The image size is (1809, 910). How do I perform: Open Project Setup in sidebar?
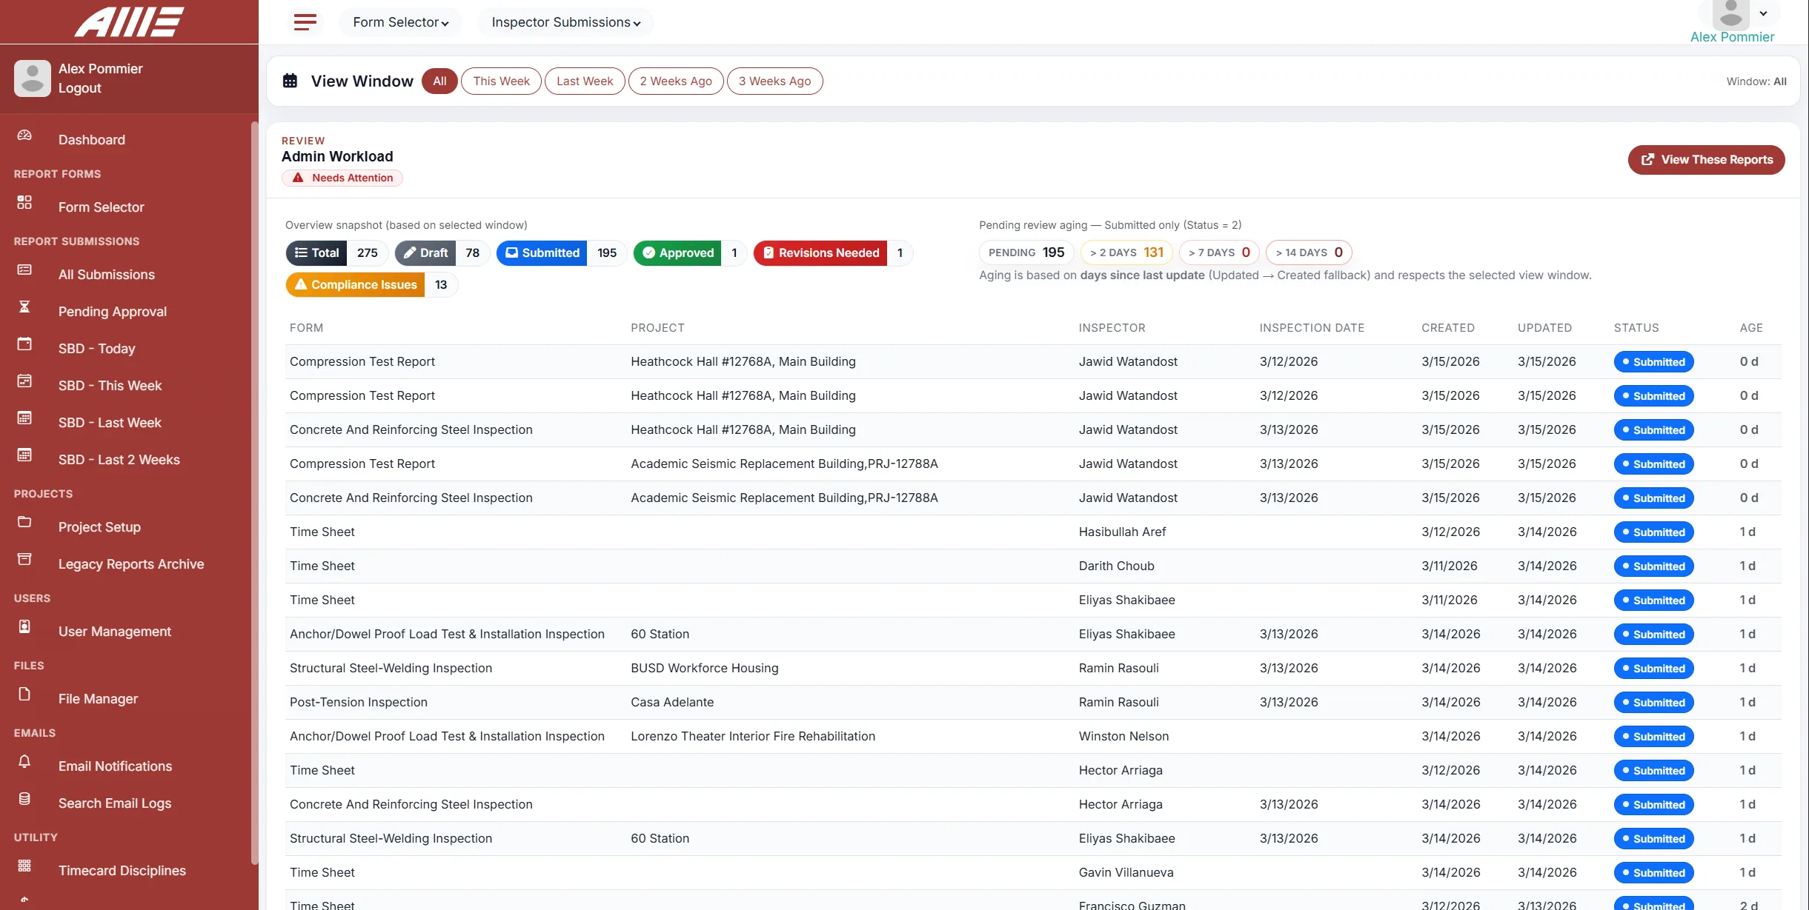99,527
